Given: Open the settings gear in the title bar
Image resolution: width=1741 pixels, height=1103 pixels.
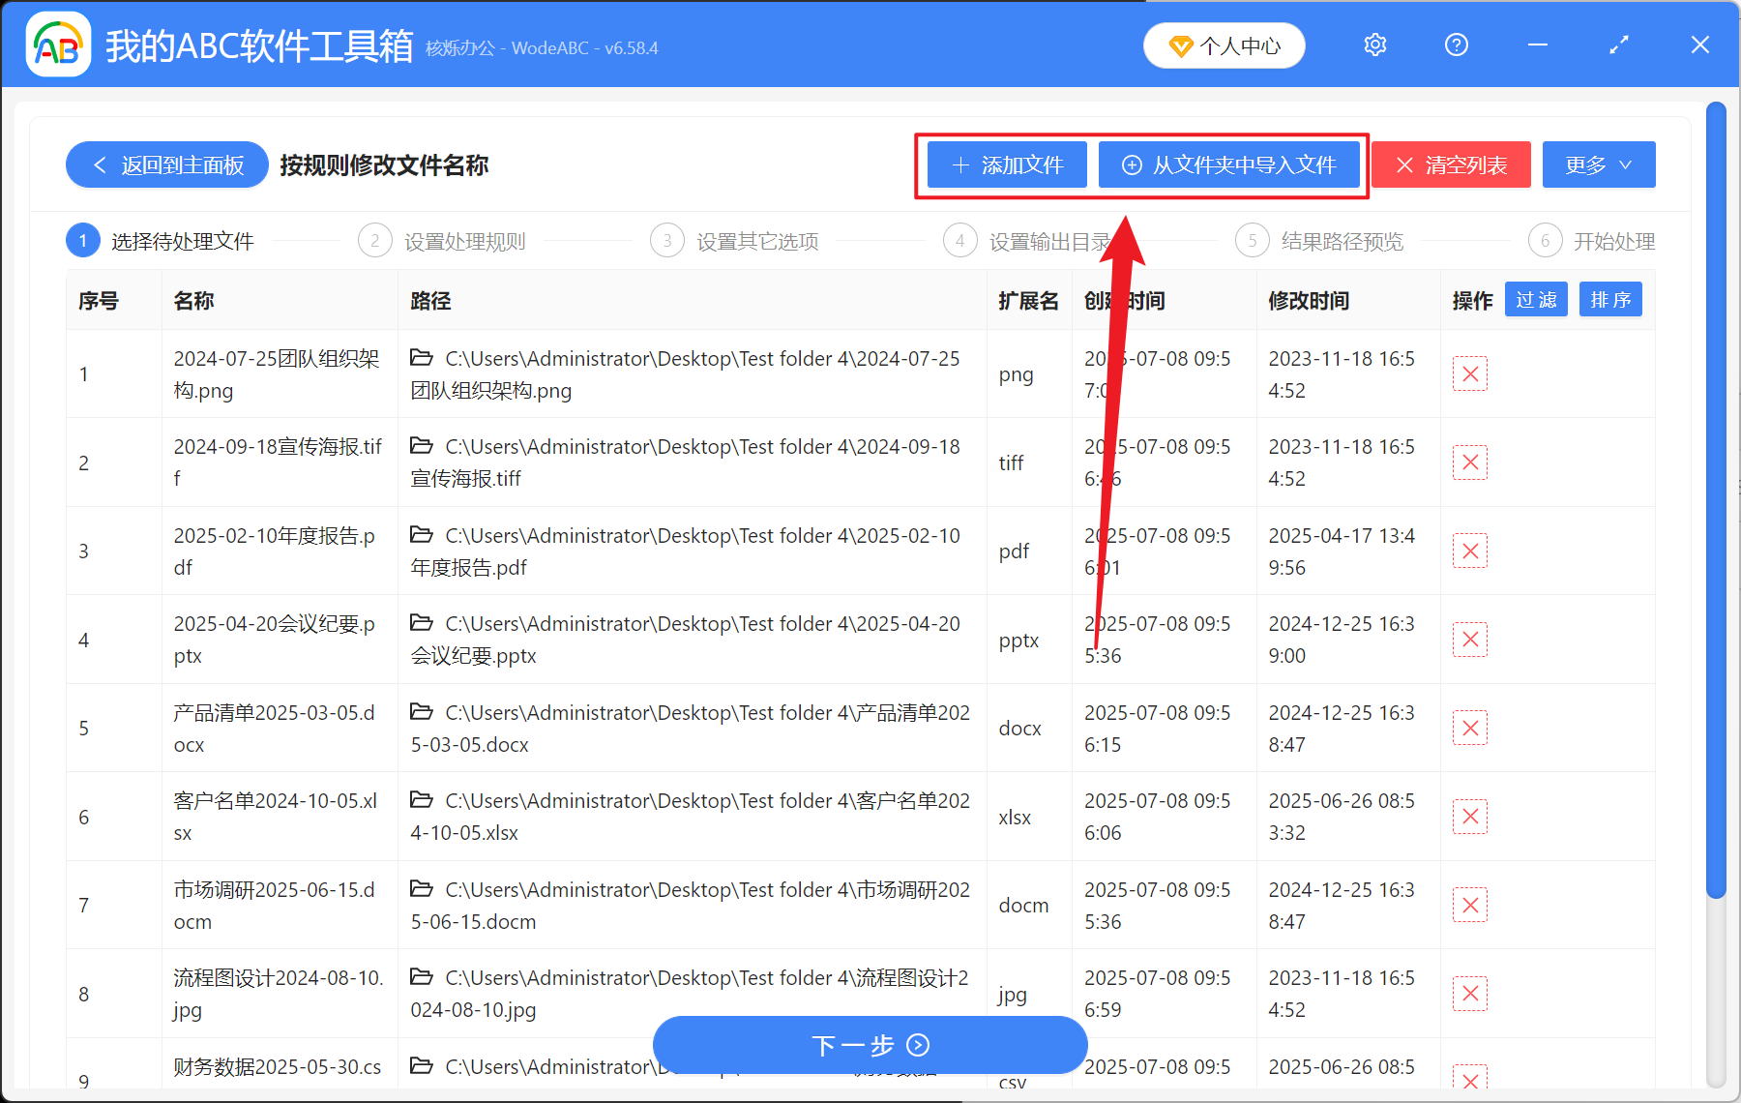Looking at the screenshot, I should point(1374,45).
